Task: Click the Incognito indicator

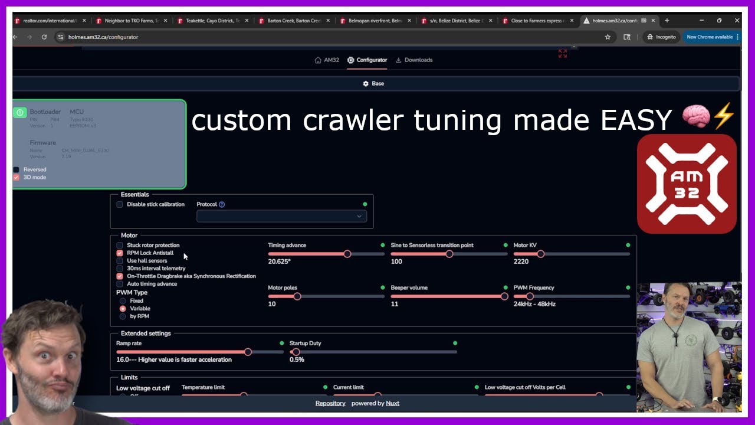Action: click(661, 37)
